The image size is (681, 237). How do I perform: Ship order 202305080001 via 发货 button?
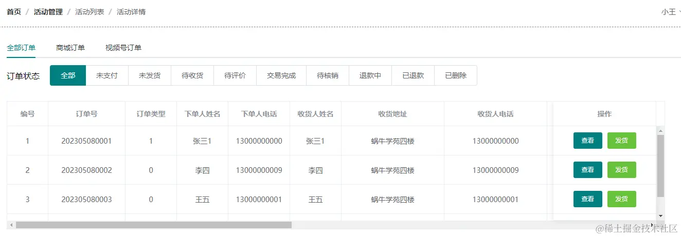click(x=622, y=141)
